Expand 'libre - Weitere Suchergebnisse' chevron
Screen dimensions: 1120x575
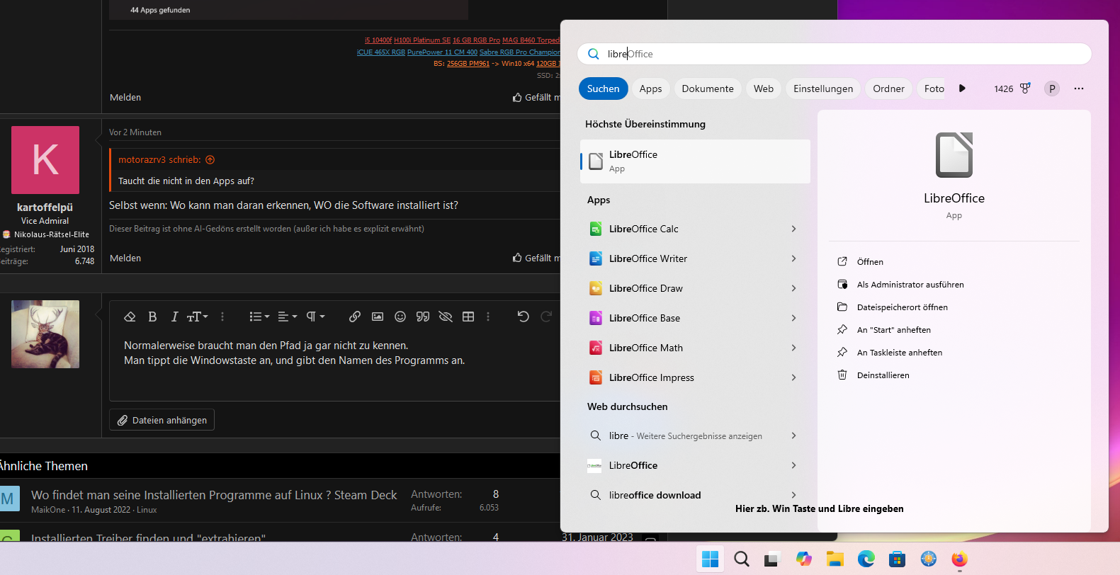[x=793, y=435]
